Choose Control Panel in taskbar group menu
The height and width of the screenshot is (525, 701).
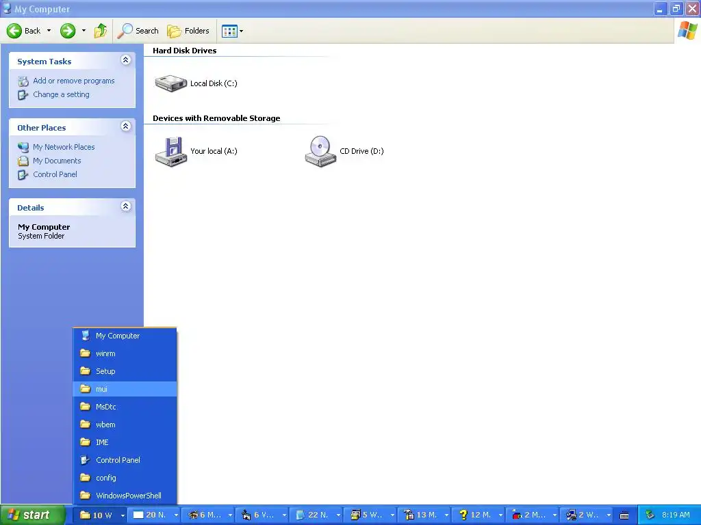pyautogui.click(x=125, y=460)
